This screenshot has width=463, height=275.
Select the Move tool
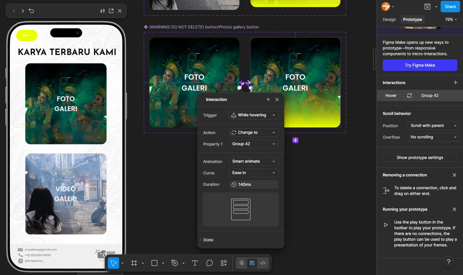[x=113, y=263]
